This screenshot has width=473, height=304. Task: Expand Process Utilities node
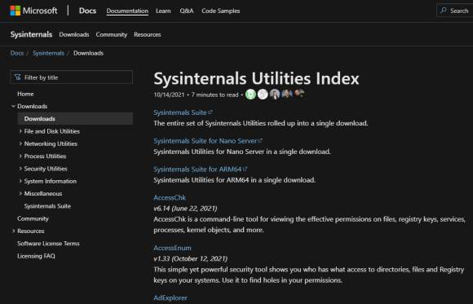[20, 156]
